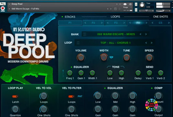Toggle the COMP power dot

point(152,88)
